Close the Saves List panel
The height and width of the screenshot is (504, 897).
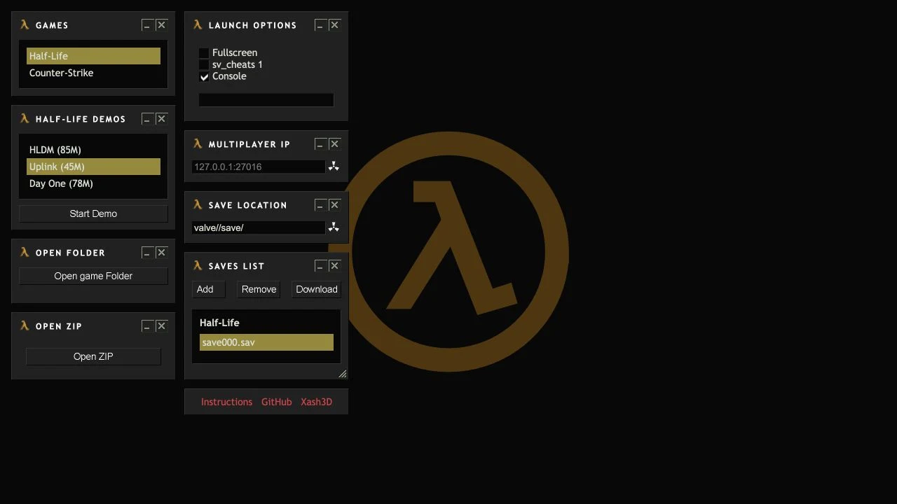(334, 266)
